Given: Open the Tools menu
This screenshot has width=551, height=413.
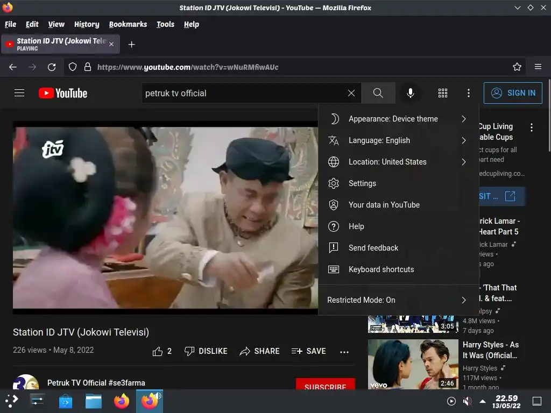Looking at the screenshot, I should [166, 24].
